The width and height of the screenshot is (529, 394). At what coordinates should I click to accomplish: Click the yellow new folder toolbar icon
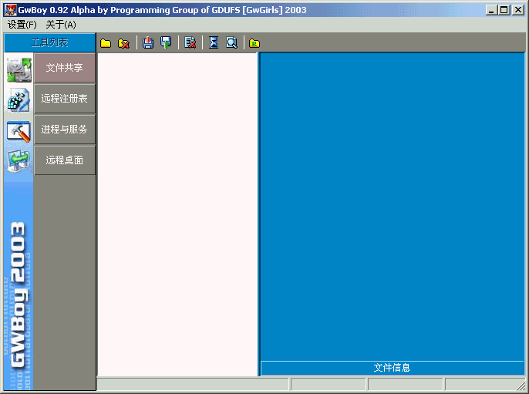[x=106, y=43]
